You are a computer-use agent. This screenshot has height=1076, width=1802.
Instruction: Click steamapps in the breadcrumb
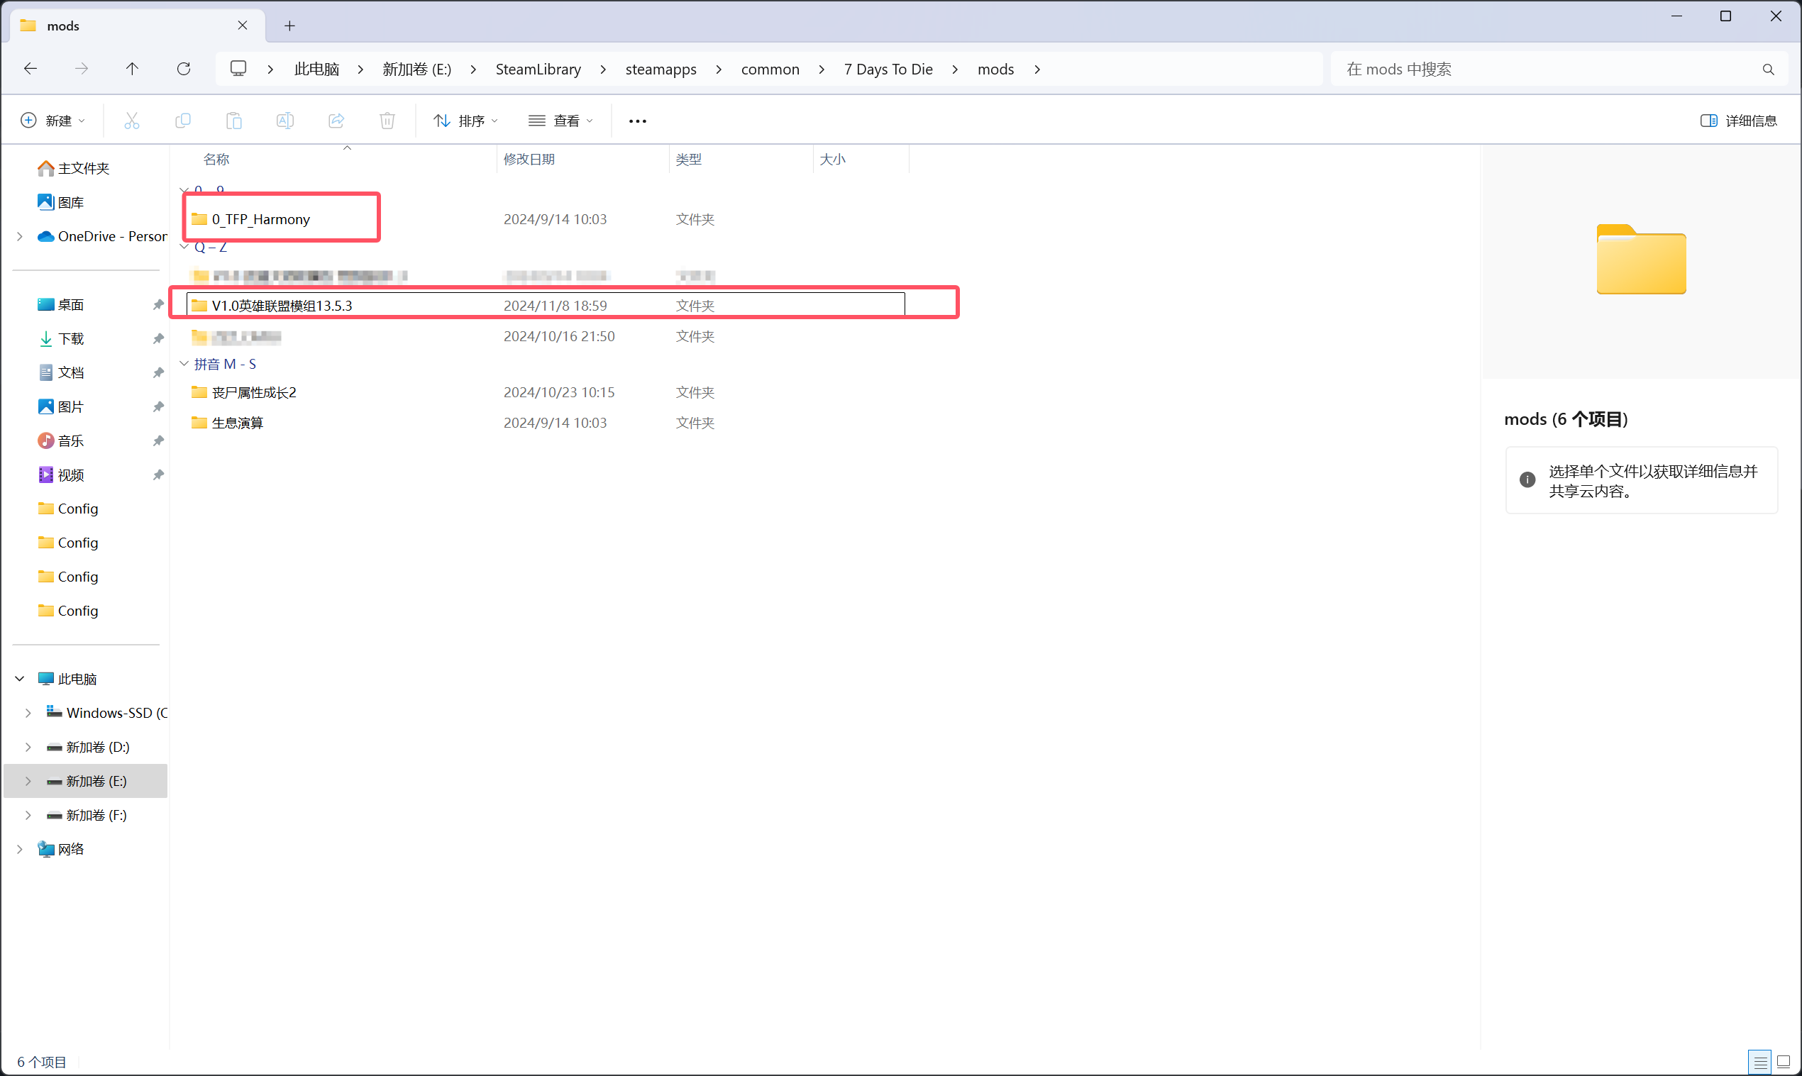point(660,69)
